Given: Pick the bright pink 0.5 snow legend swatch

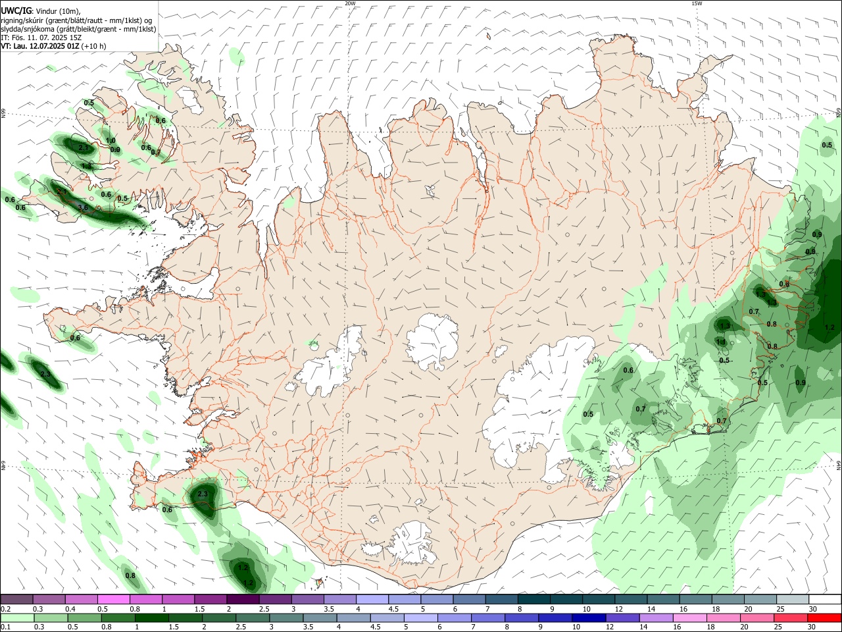Looking at the screenshot, I should 114,600.
